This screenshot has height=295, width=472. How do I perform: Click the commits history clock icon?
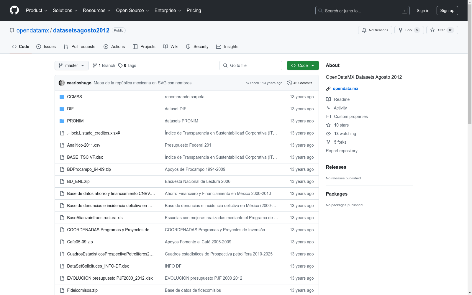(x=290, y=83)
